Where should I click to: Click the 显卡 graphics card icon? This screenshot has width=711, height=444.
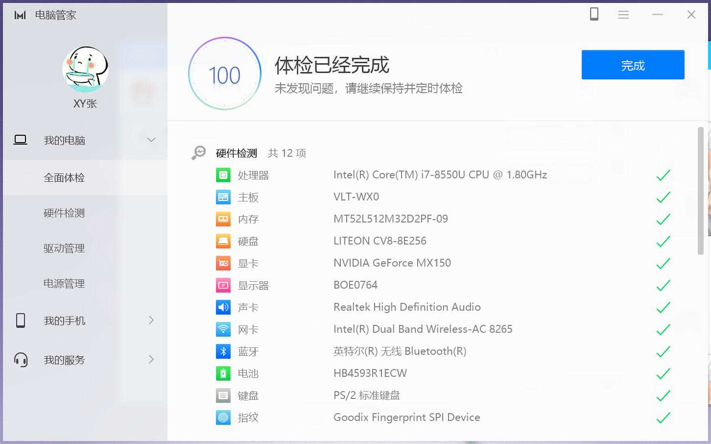(223, 263)
